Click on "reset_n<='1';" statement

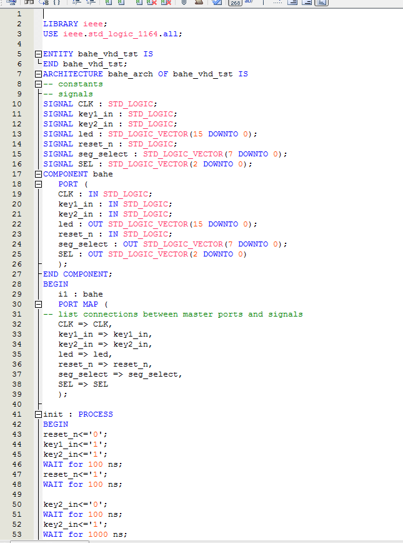click(x=75, y=475)
